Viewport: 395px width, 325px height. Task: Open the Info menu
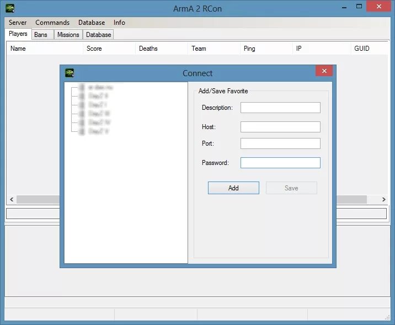click(119, 23)
